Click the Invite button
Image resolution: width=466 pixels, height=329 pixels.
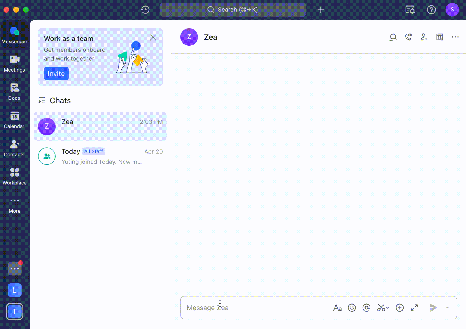point(56,73)
